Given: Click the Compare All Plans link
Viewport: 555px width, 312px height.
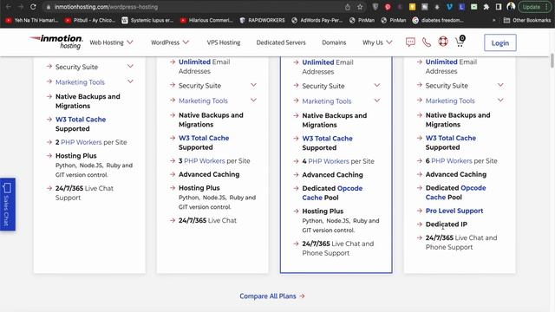Looking at the screenshot, I should point(271,296).
